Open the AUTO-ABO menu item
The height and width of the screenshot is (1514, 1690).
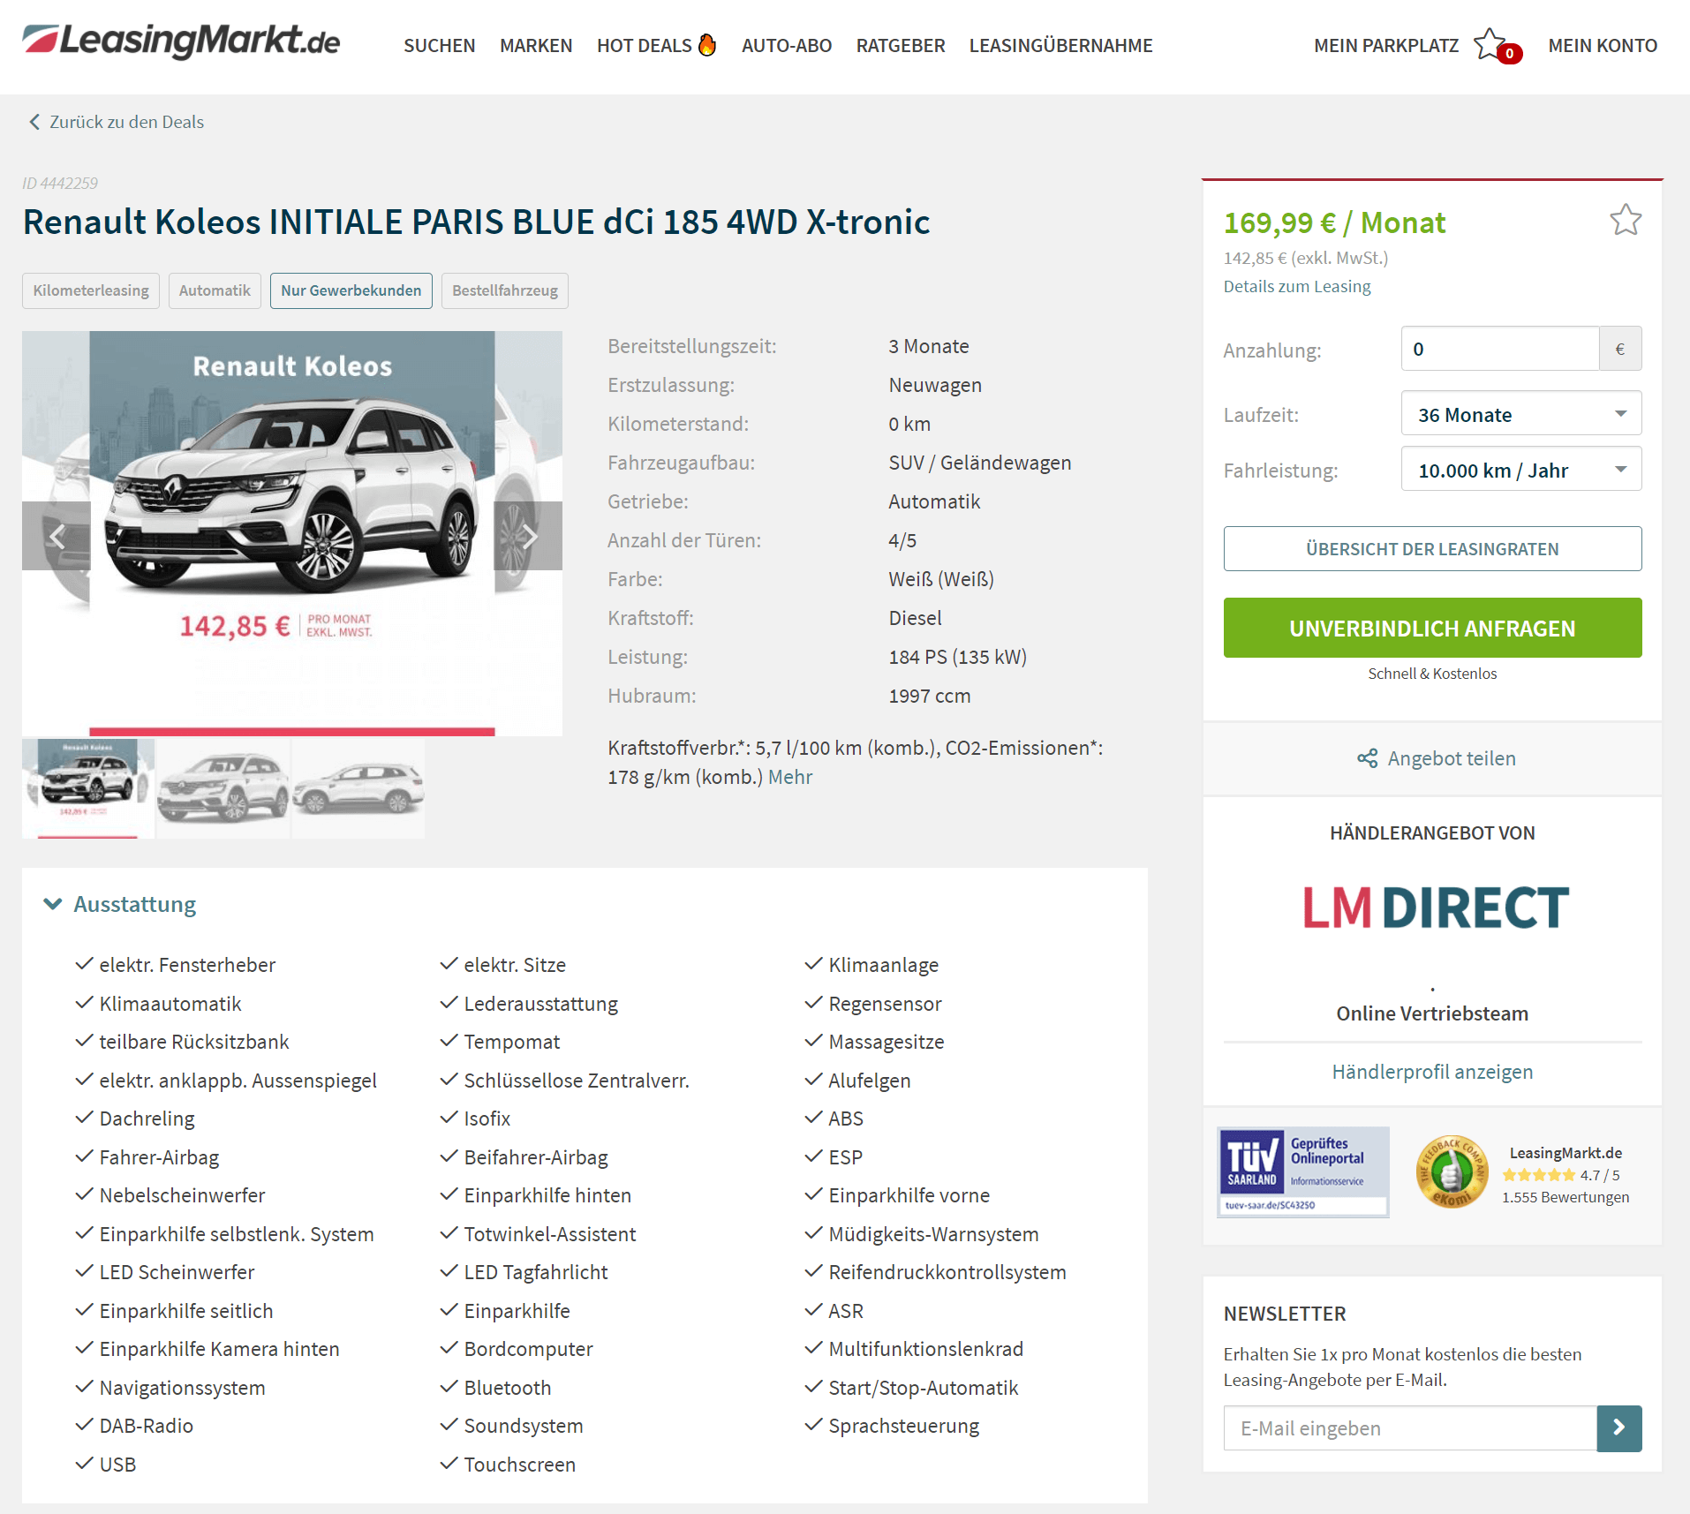coord(787,45)
